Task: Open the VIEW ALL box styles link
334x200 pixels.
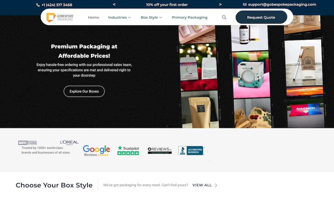Action: 202,185
